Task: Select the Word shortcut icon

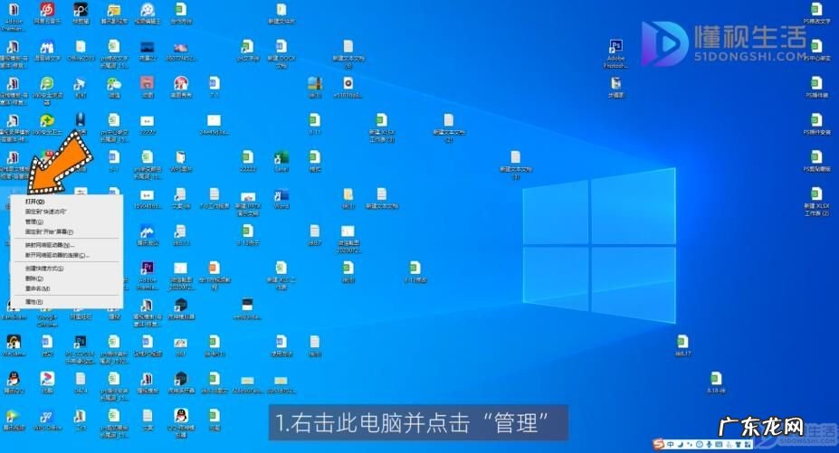Action: (281, 194)
